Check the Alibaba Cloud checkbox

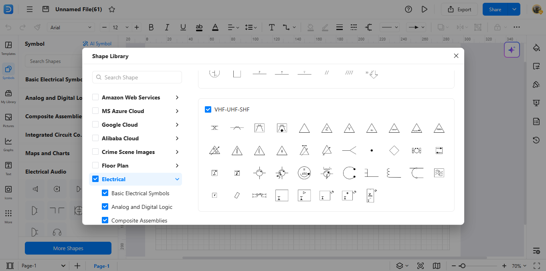[x=95, y=138]
